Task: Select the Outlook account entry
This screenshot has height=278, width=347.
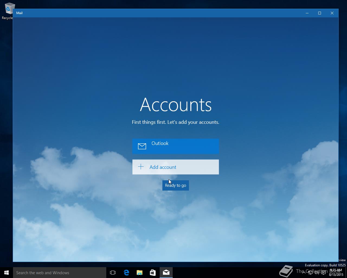Action: [x=176, y=146]
